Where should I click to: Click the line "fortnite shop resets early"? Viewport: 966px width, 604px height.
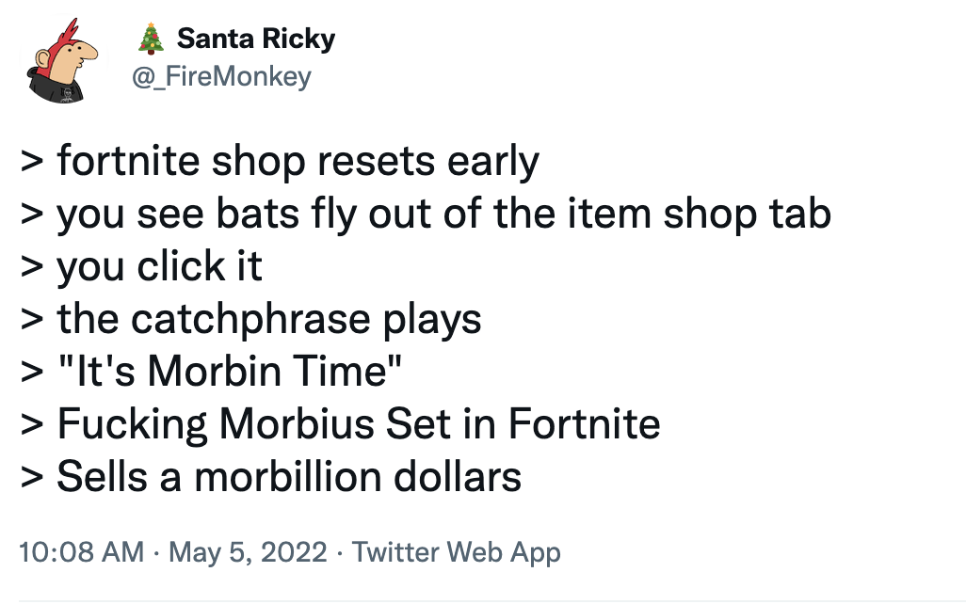[x=298, y=162]
